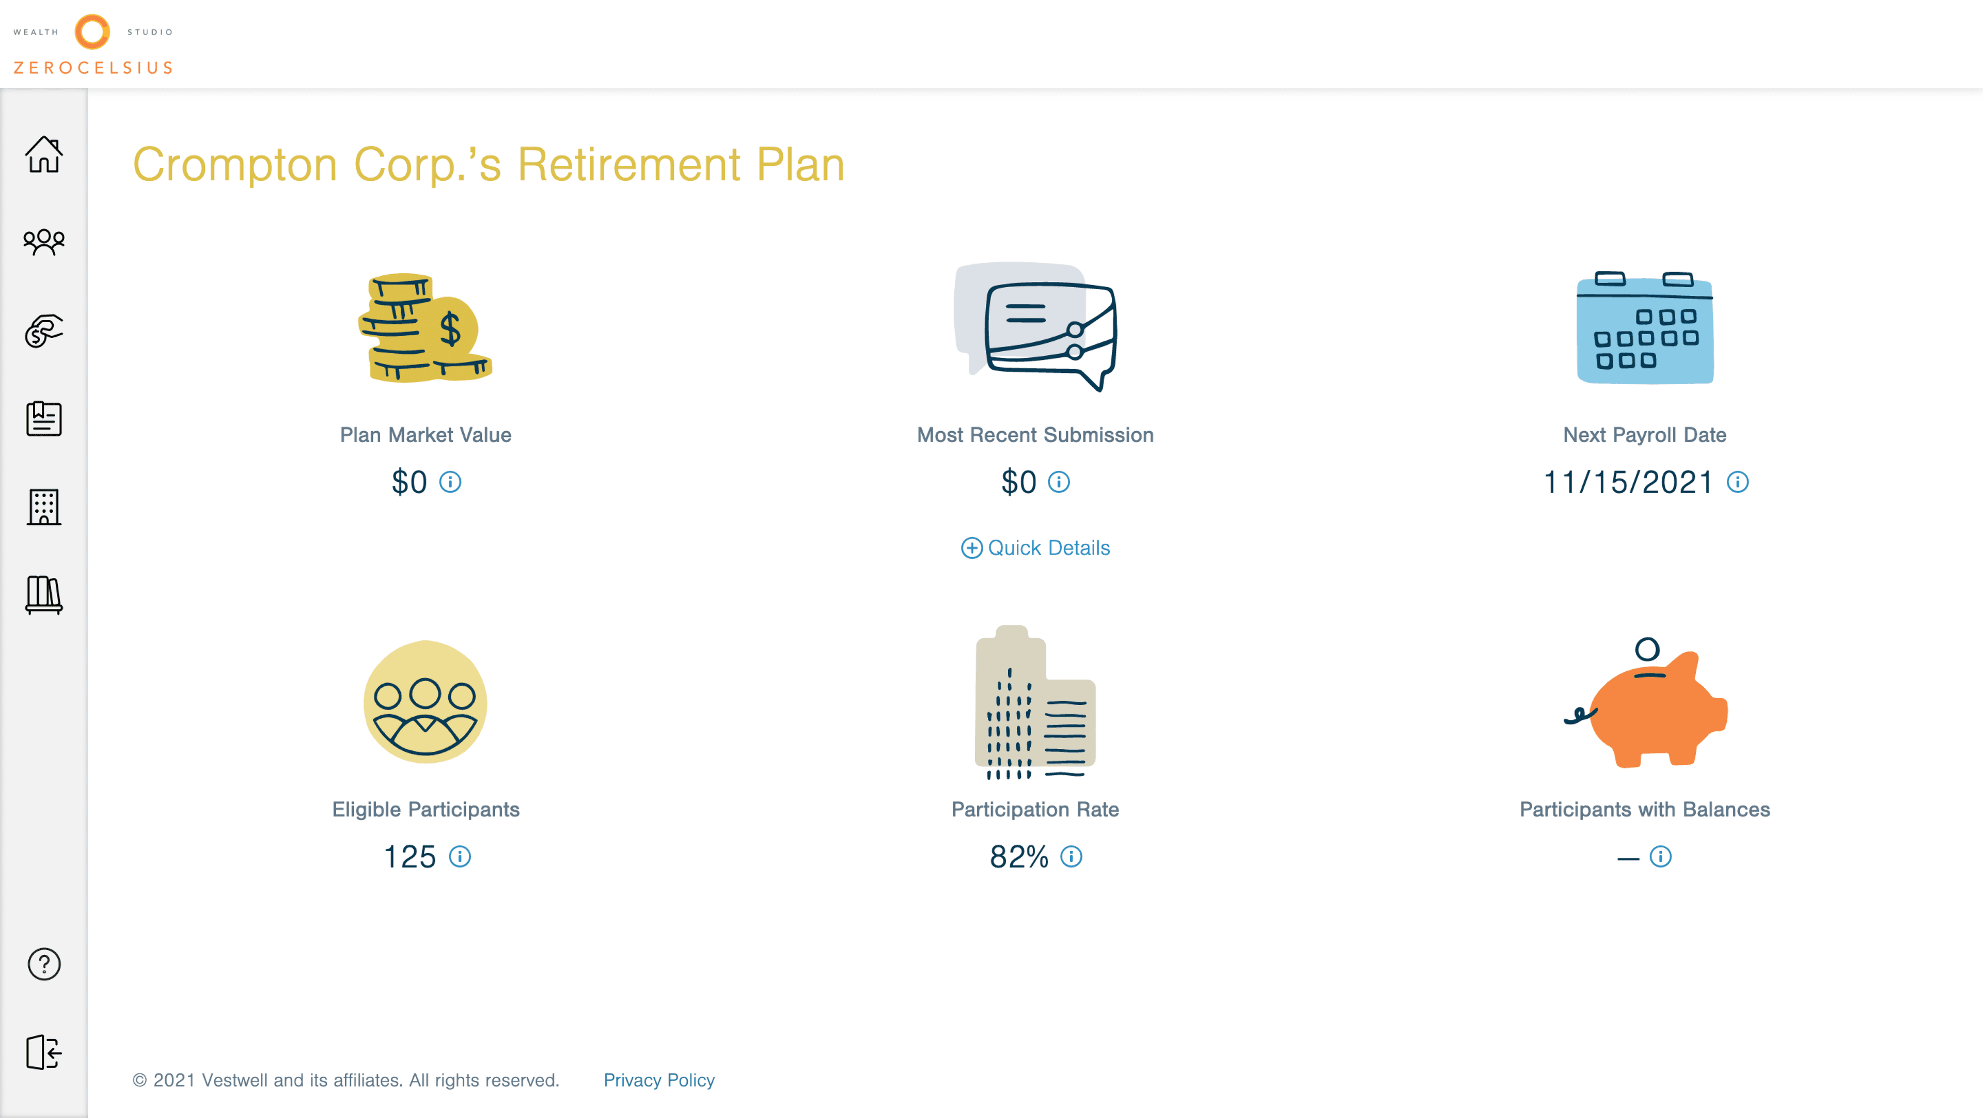The image size is (1983, 1118).
Task: Open the documents sidebar icon
Action: 44,419
